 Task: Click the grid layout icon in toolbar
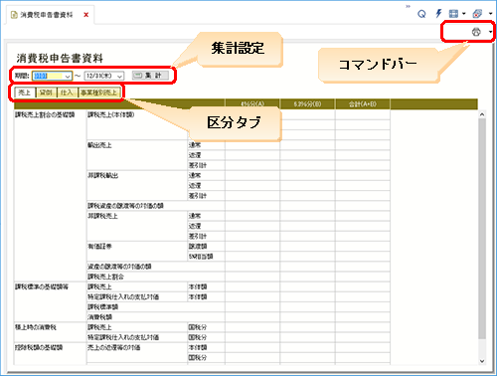click(453, 14)
